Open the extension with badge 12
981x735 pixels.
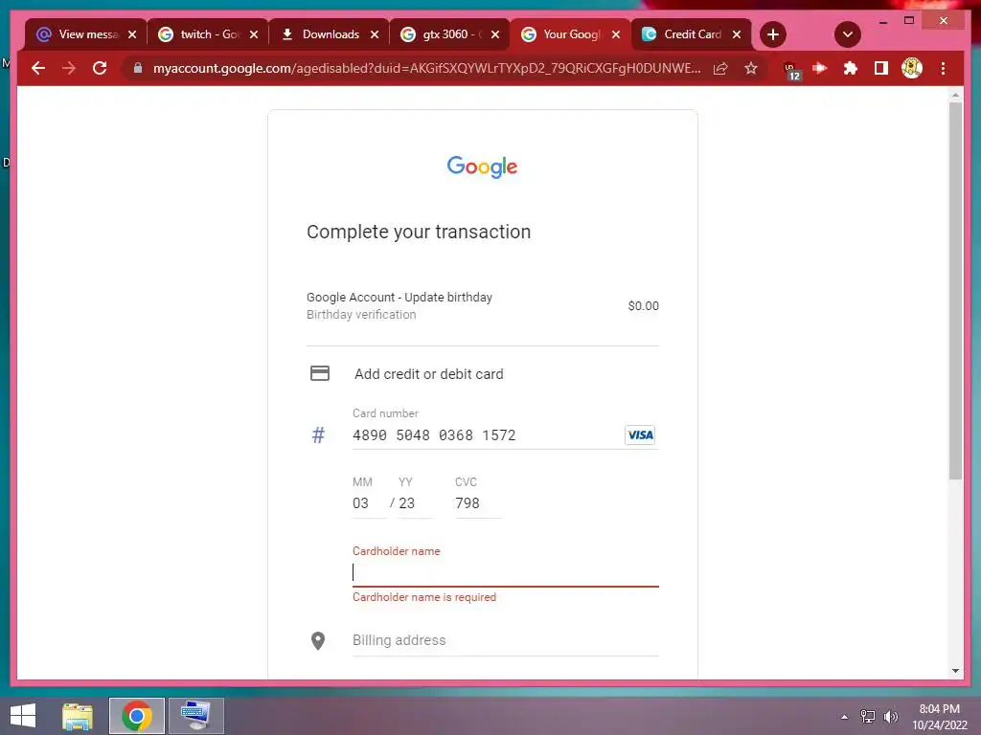[x=791, y=69]
